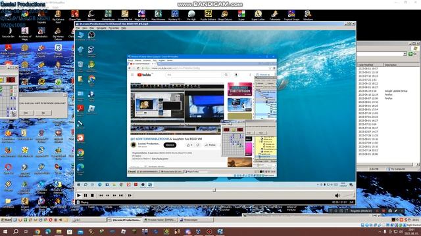Image resolution: width=421 pixels, height=236 pixels.
Task: Step forward one frame in the player
Action: tap(130, 195)
